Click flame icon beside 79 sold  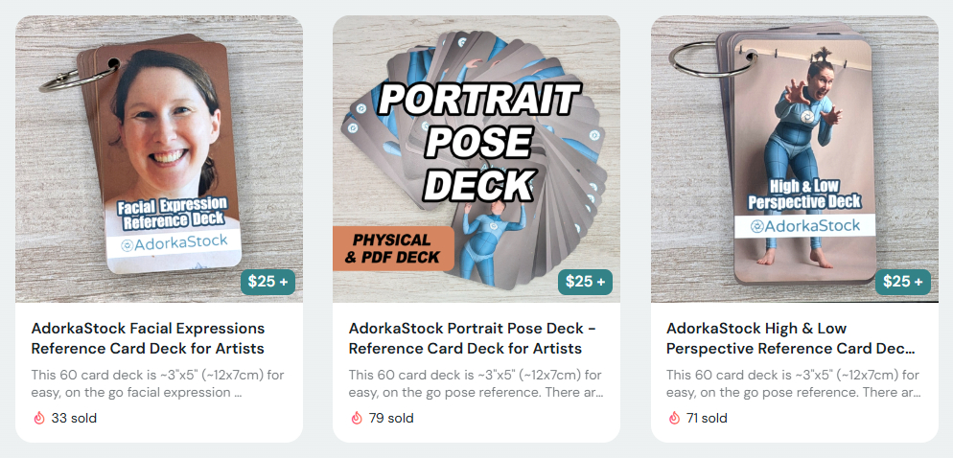(x=357, y=418)
